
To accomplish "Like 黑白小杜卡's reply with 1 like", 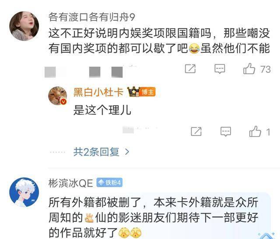I will pyautogui.click(x=255, y=132).
